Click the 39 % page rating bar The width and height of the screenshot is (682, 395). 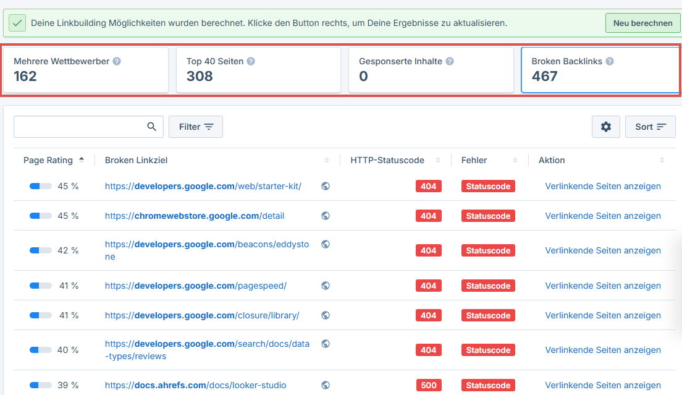(x=40, y=385)
